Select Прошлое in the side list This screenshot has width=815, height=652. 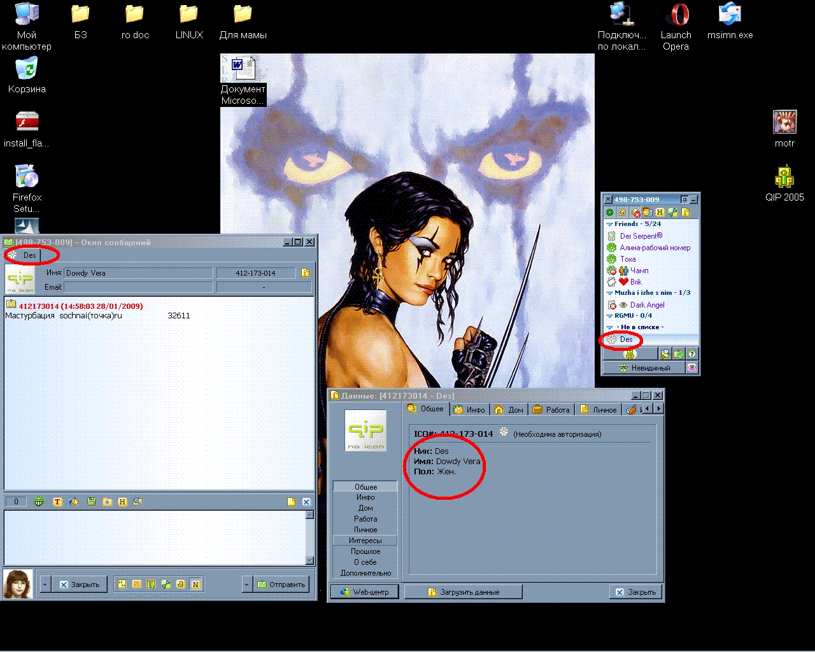pyautogui.click(x=365, y=551)
